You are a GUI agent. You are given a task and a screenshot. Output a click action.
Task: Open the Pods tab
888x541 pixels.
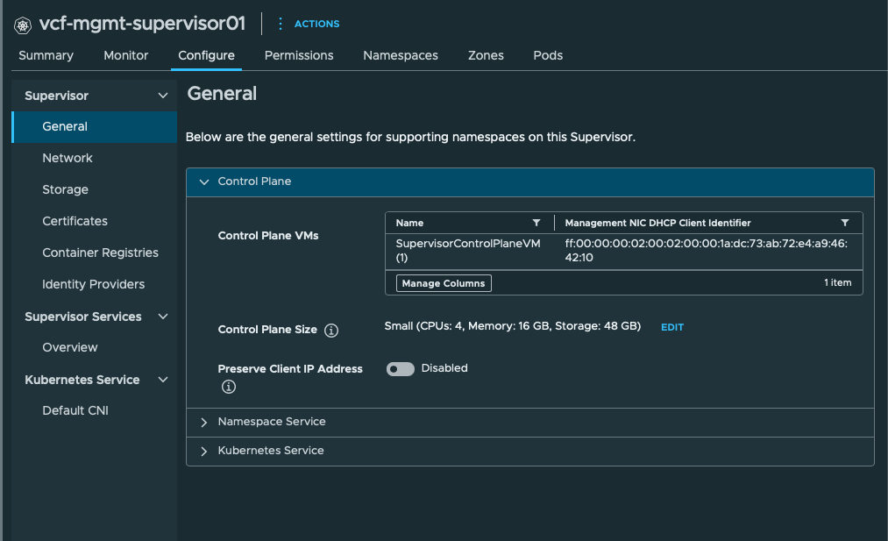548,55
